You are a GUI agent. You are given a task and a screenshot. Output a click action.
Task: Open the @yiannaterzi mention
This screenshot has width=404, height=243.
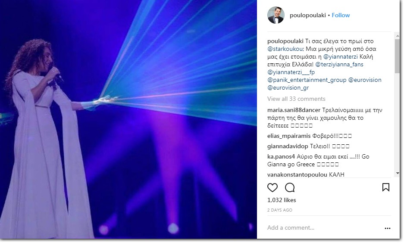(x=340, y=56)
